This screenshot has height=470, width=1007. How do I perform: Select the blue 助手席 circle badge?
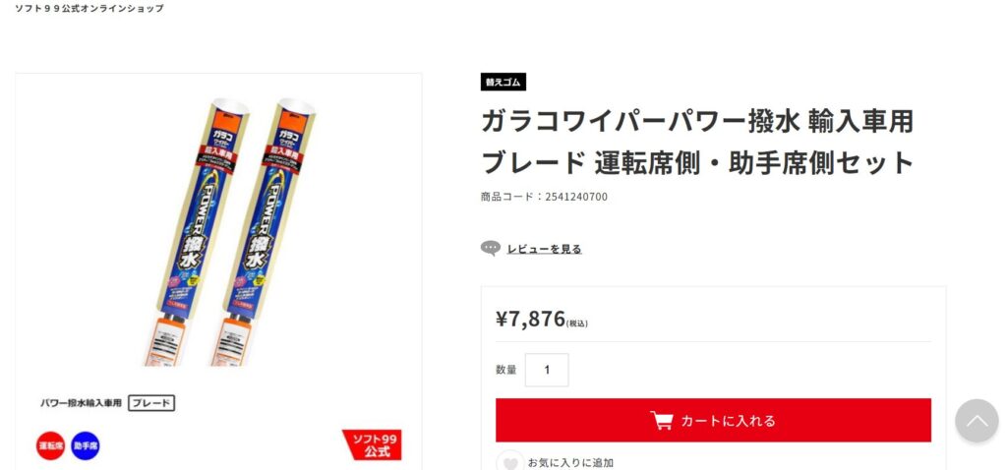click(x=86, y=445)
